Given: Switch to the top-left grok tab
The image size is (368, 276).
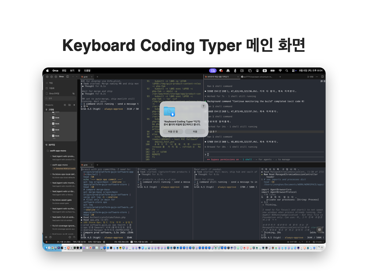Looking at the screenshot, I should tap(86, 76).
